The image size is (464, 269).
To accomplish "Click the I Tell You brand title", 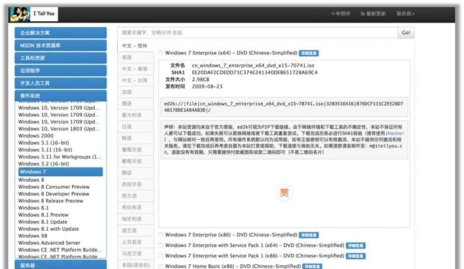I will point(44,14).
